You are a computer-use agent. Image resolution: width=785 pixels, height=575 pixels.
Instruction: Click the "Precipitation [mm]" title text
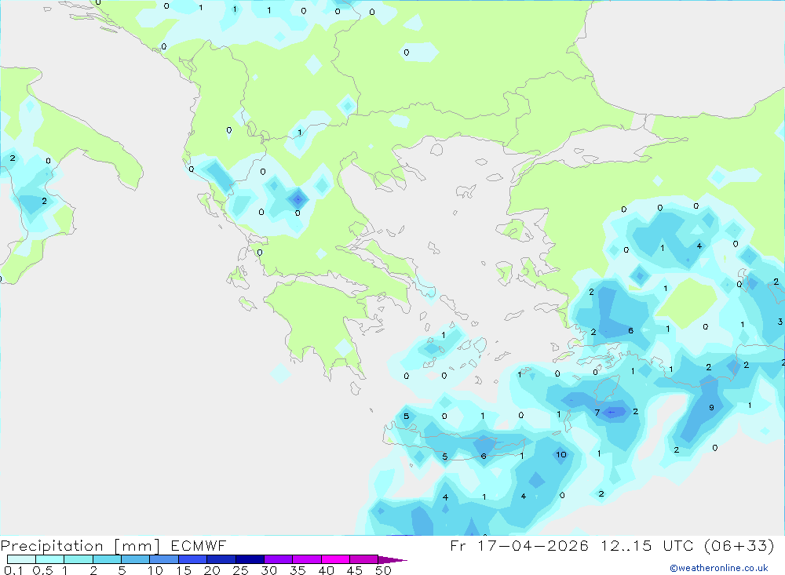pos(80,546)
